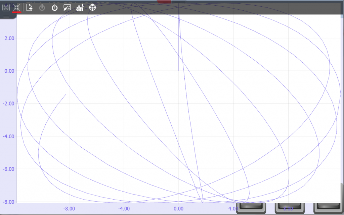Click the 2.00 label on the vertical axis

9,38
